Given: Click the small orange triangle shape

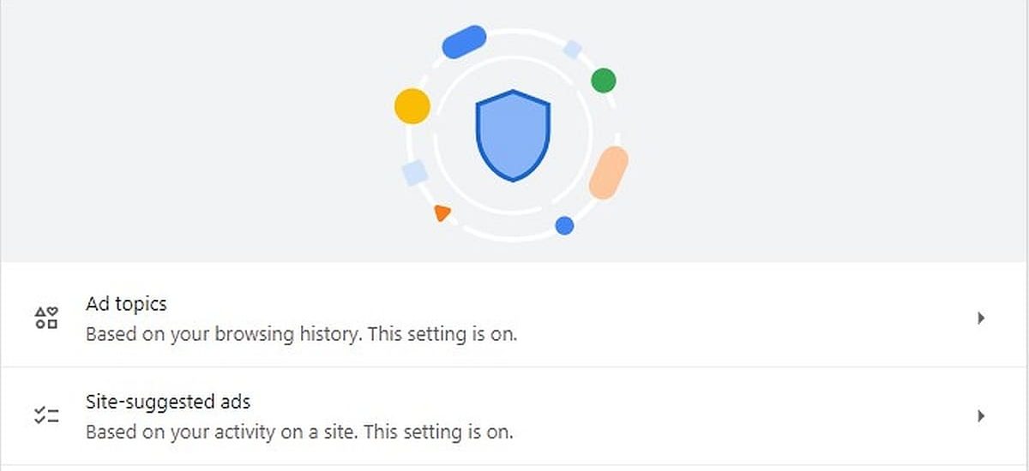Looking at the screenshot, I should tap(442, 212).
